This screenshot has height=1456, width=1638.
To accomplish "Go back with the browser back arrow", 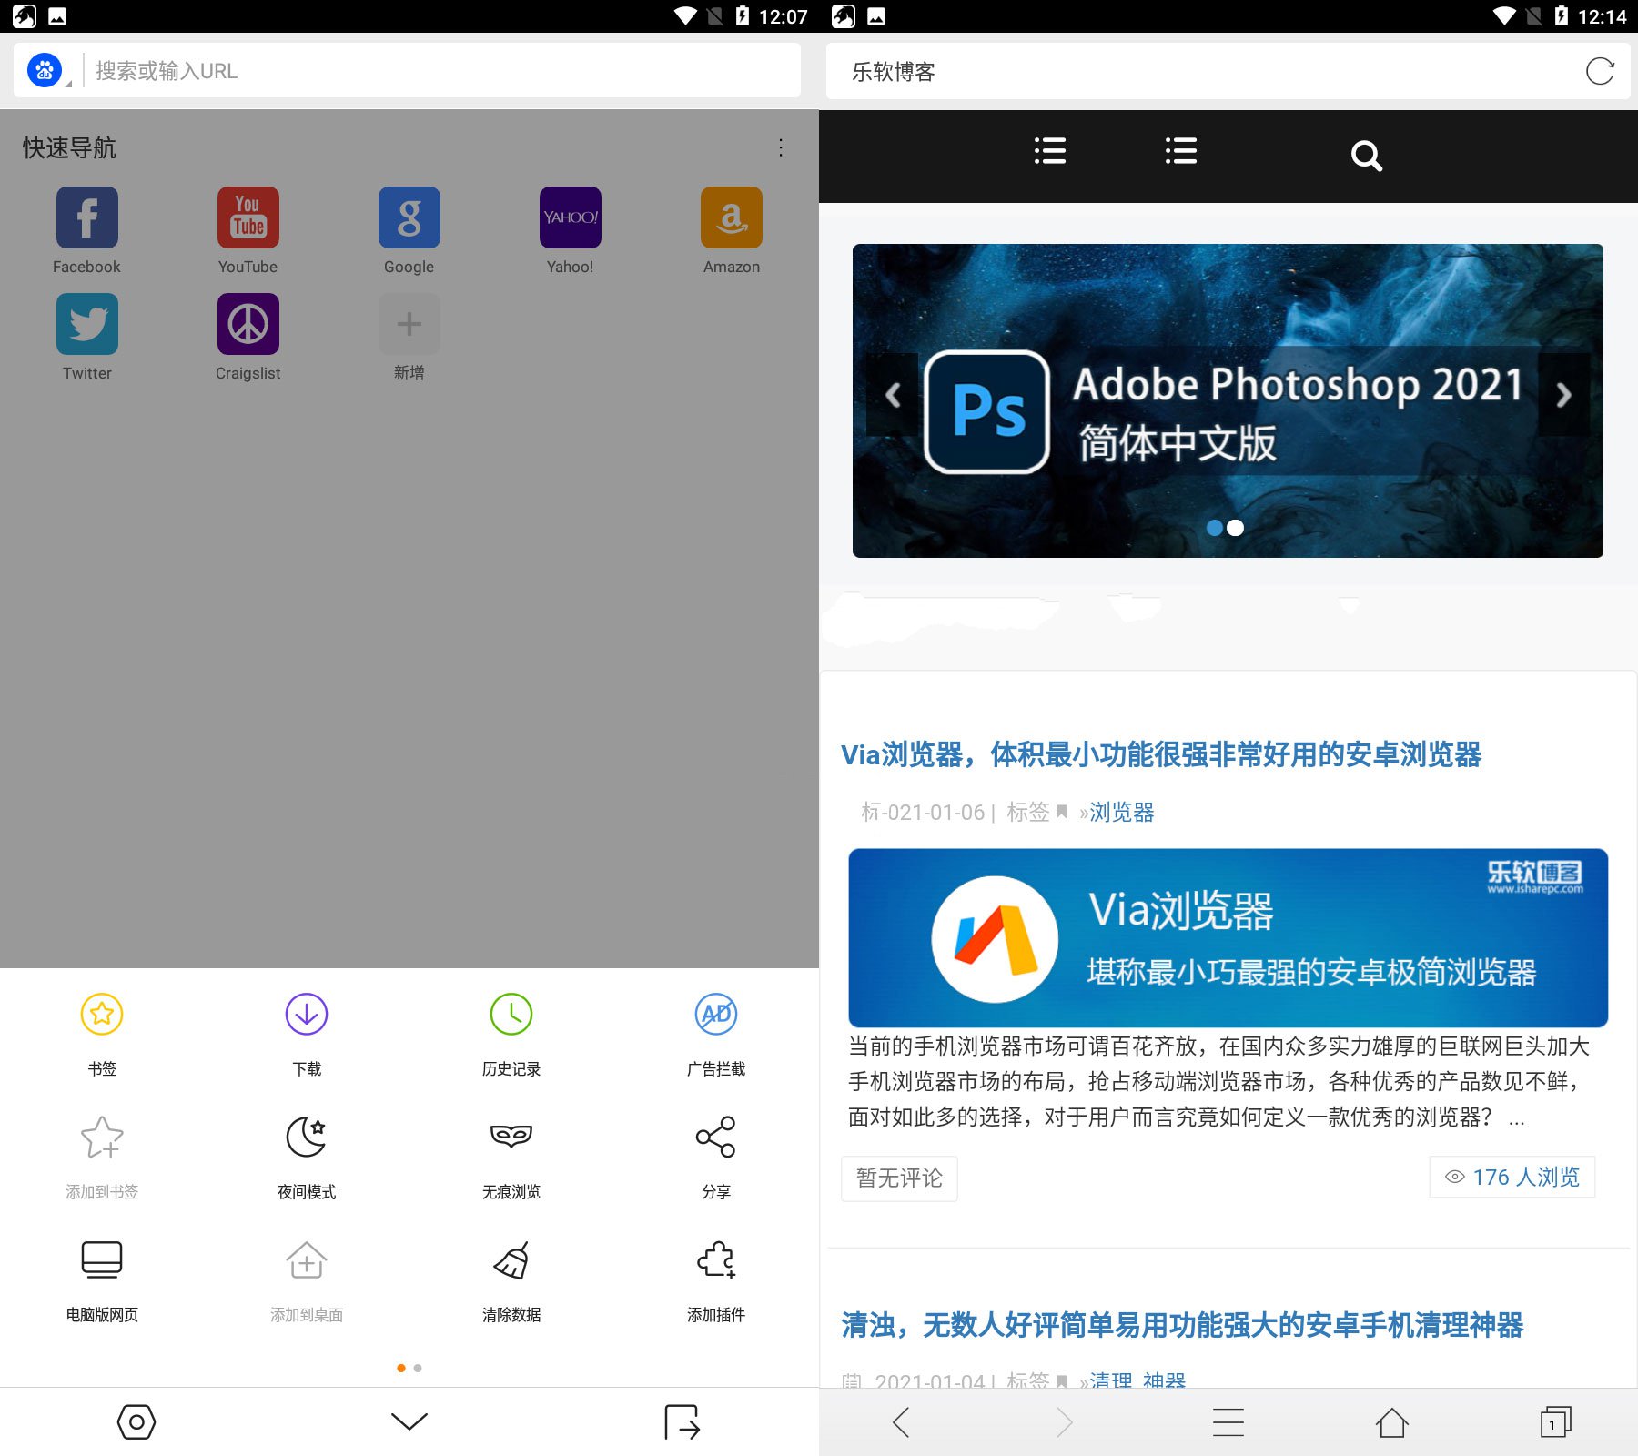I will 901,1421.
